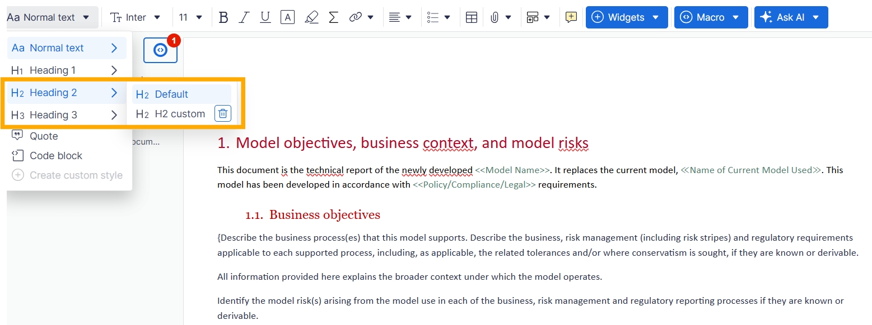Open the macro icon with notification badge
872x325 pixels.
160,50
